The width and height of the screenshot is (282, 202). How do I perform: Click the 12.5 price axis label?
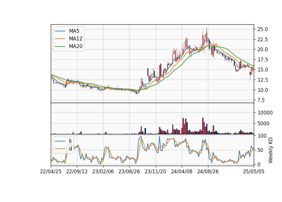pos(263,80)
